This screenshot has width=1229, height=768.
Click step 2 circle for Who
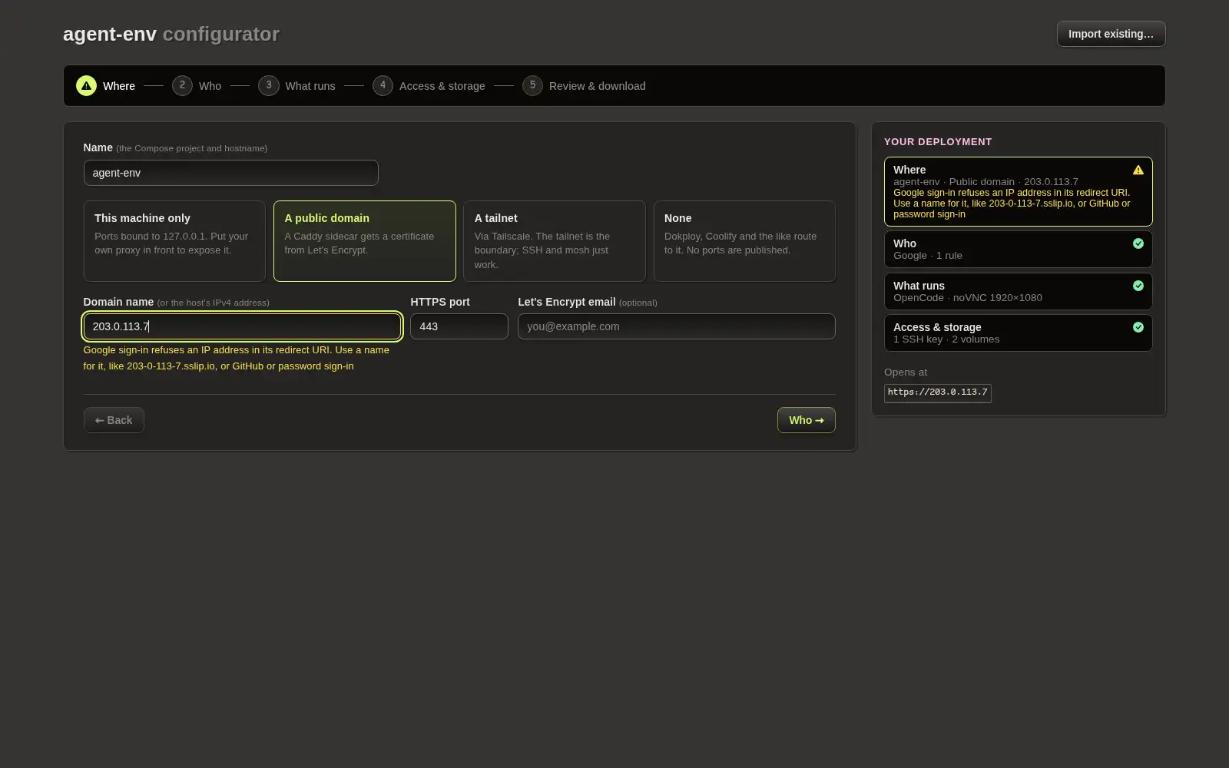tap(182, 85)
